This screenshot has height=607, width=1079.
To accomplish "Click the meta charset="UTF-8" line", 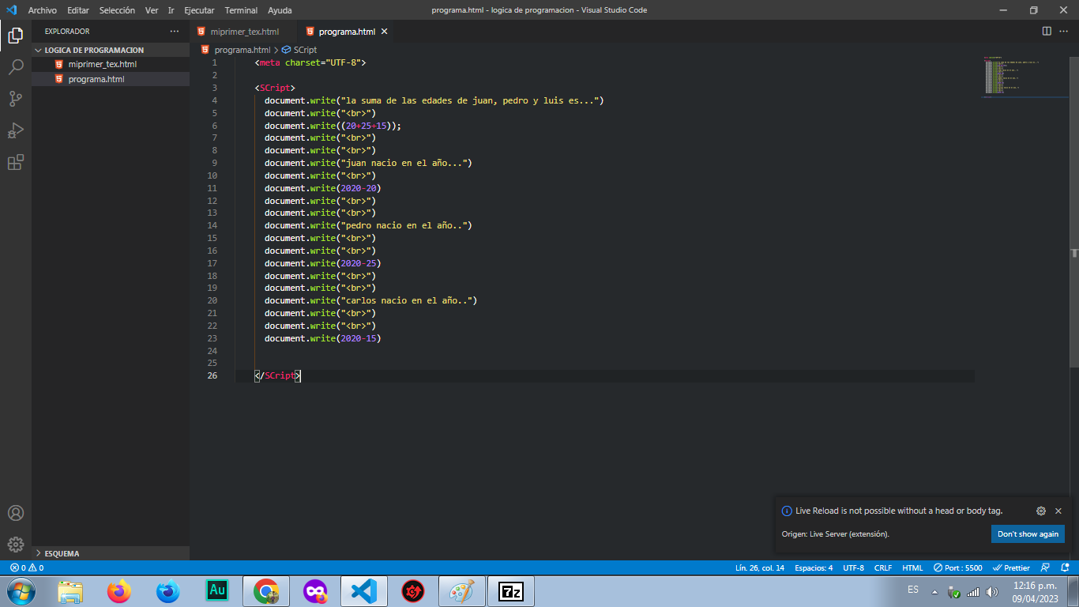I will click(x=310, y=62).
